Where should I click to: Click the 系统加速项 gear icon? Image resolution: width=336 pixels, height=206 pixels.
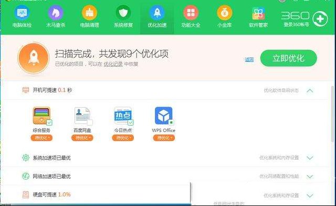(26, 158)
